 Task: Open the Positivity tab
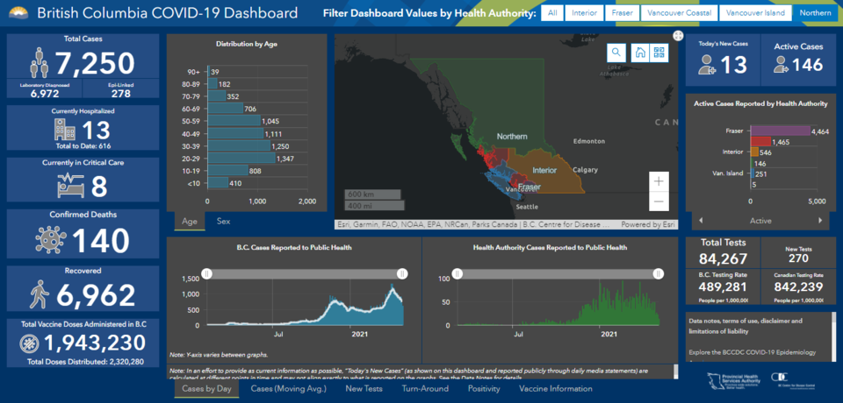tap(484, 388)
